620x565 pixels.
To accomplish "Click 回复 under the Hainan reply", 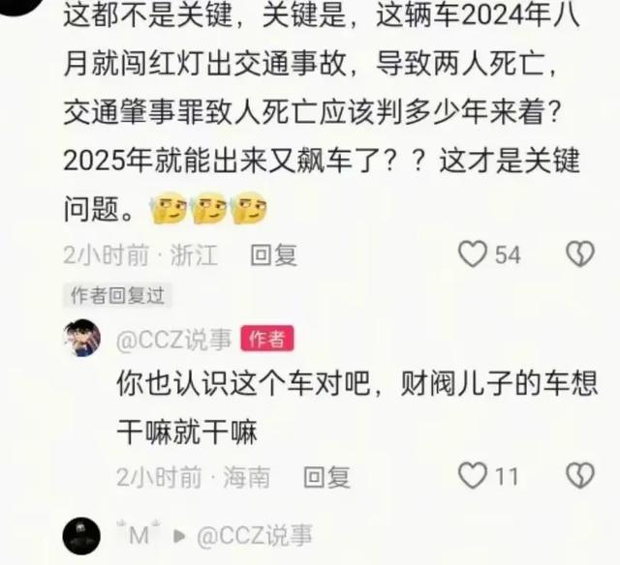I will (x=326, y=477).
